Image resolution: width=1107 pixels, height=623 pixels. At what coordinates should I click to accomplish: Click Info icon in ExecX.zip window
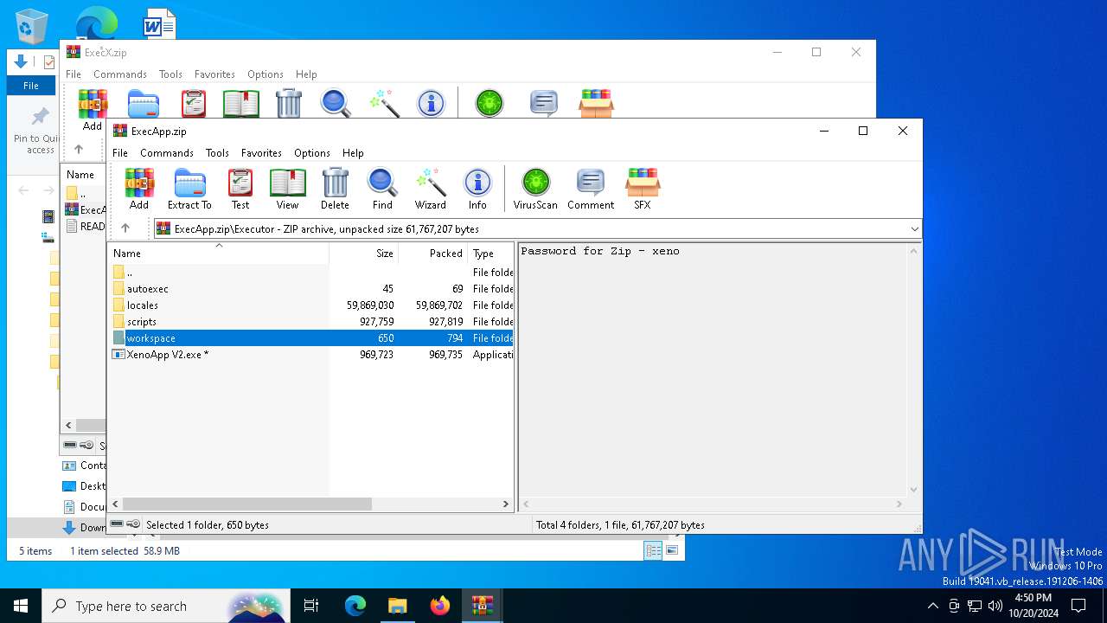431,104
